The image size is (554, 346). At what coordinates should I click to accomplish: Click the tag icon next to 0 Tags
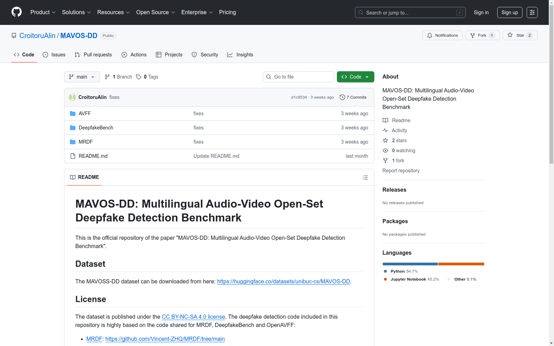point(138,77)
